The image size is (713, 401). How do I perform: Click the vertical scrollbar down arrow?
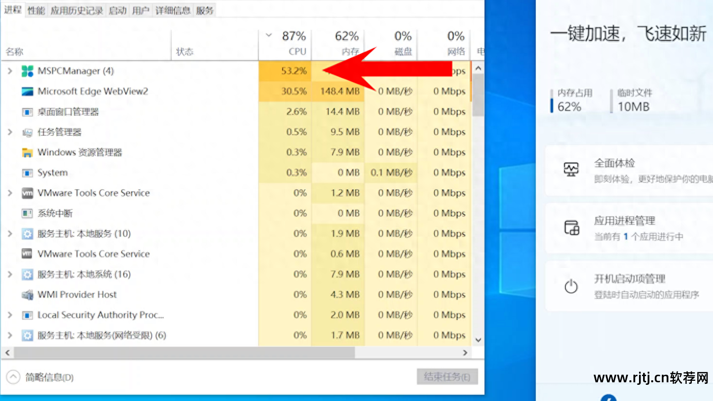[x=478, y=340]
